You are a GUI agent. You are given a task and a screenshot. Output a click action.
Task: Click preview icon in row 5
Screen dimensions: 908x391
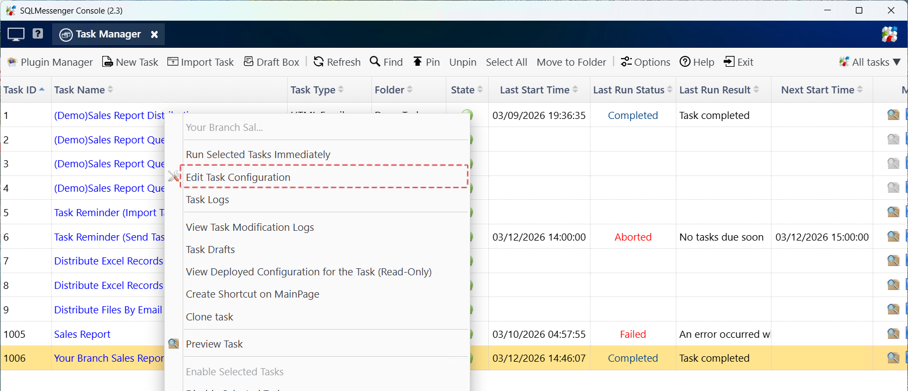pos(893,212)
